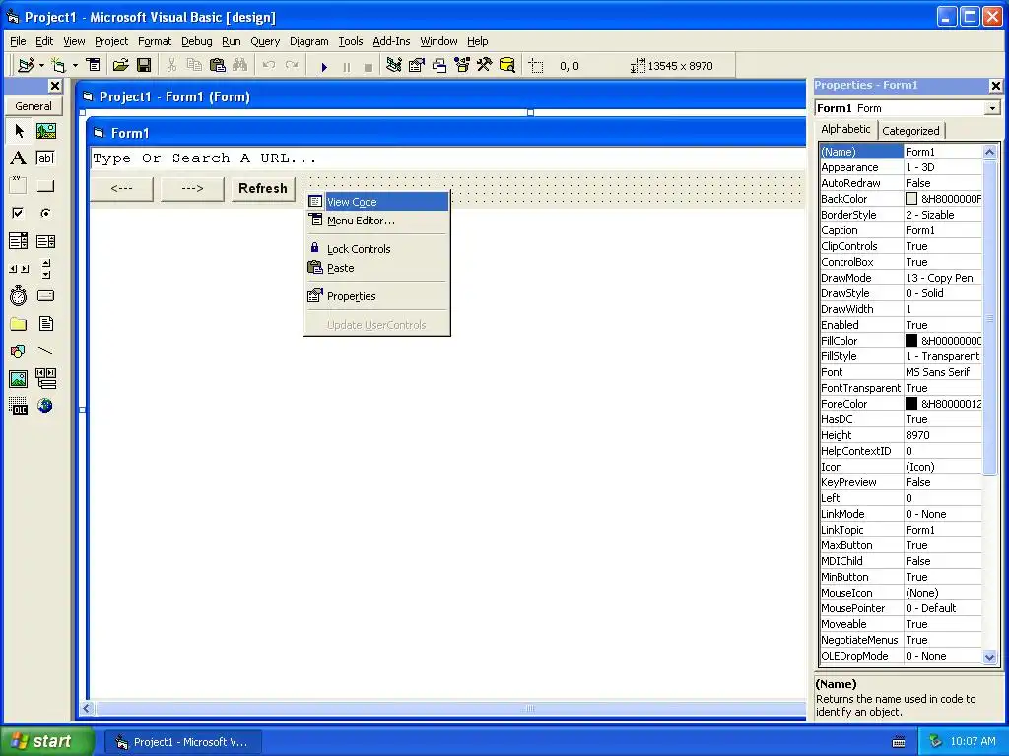Select the Caption property row
The height and width of the screenshot is (756, 1009).
coord(901,230)
